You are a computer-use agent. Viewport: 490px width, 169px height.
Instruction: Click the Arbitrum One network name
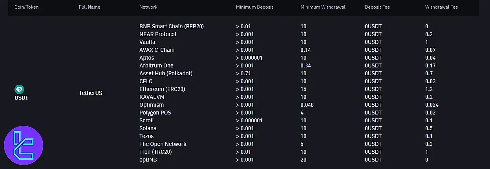point(156,65)
